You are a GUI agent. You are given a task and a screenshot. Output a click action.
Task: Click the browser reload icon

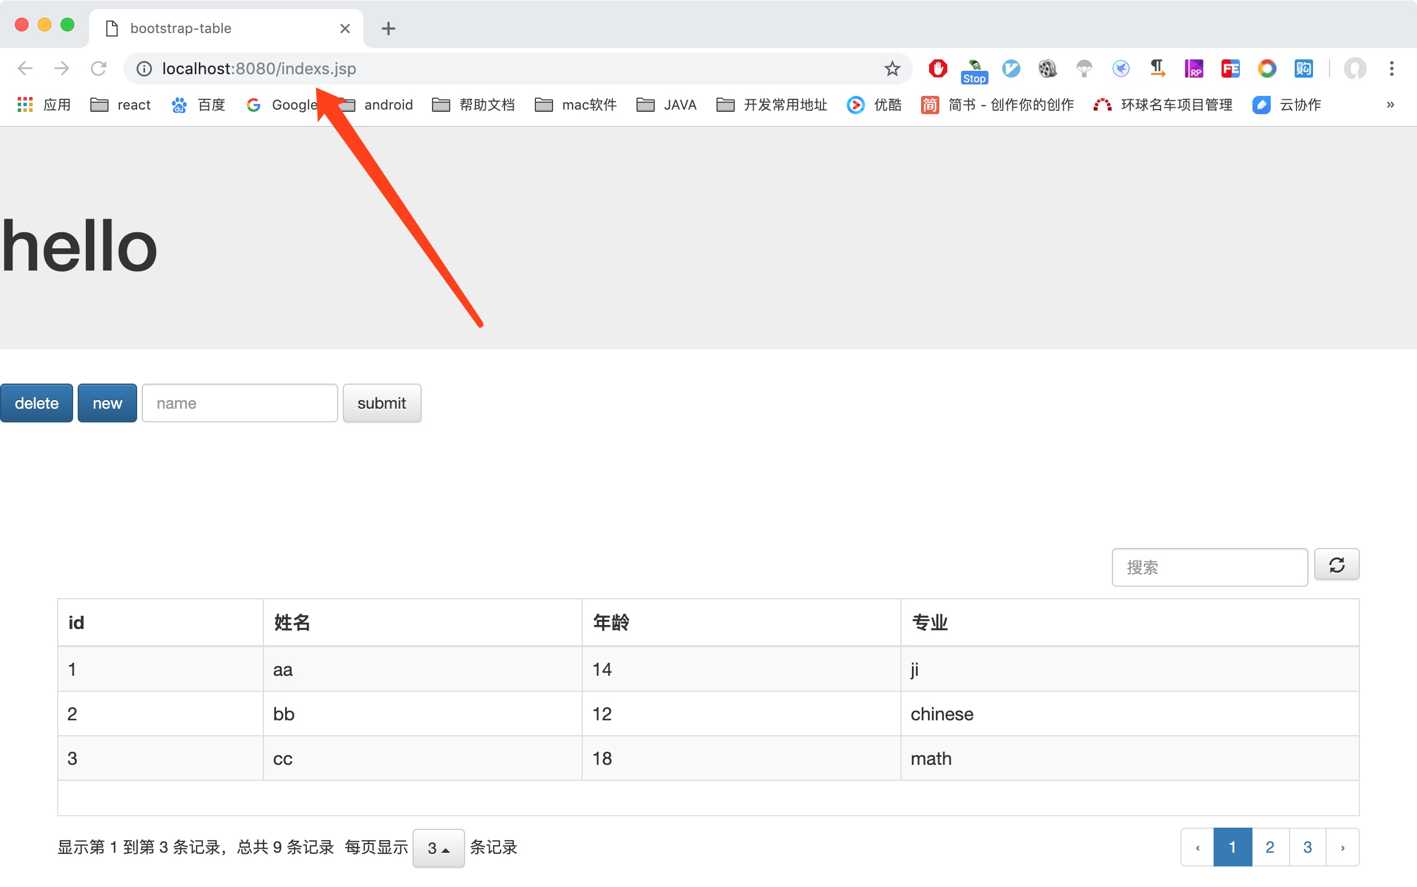pyautogui.click(x=98, y=68)
